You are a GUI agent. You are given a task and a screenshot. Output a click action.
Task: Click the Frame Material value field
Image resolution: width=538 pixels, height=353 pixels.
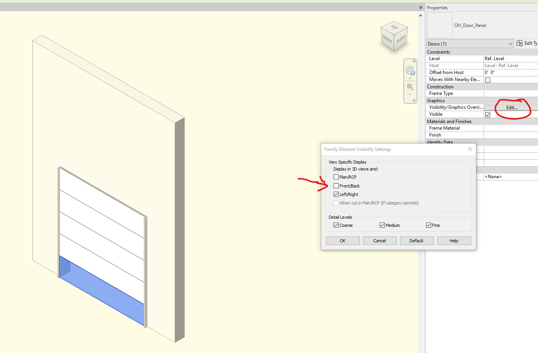tap(511, 128)
